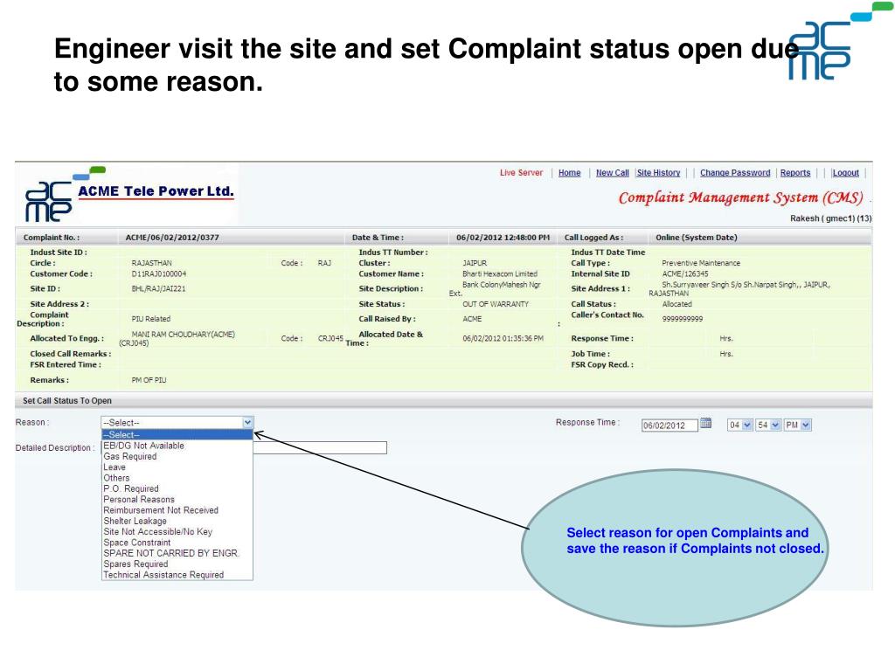Select 'Shelter Leakage' reason
This screenshot has width=895, height=671.
coord(177,521)
